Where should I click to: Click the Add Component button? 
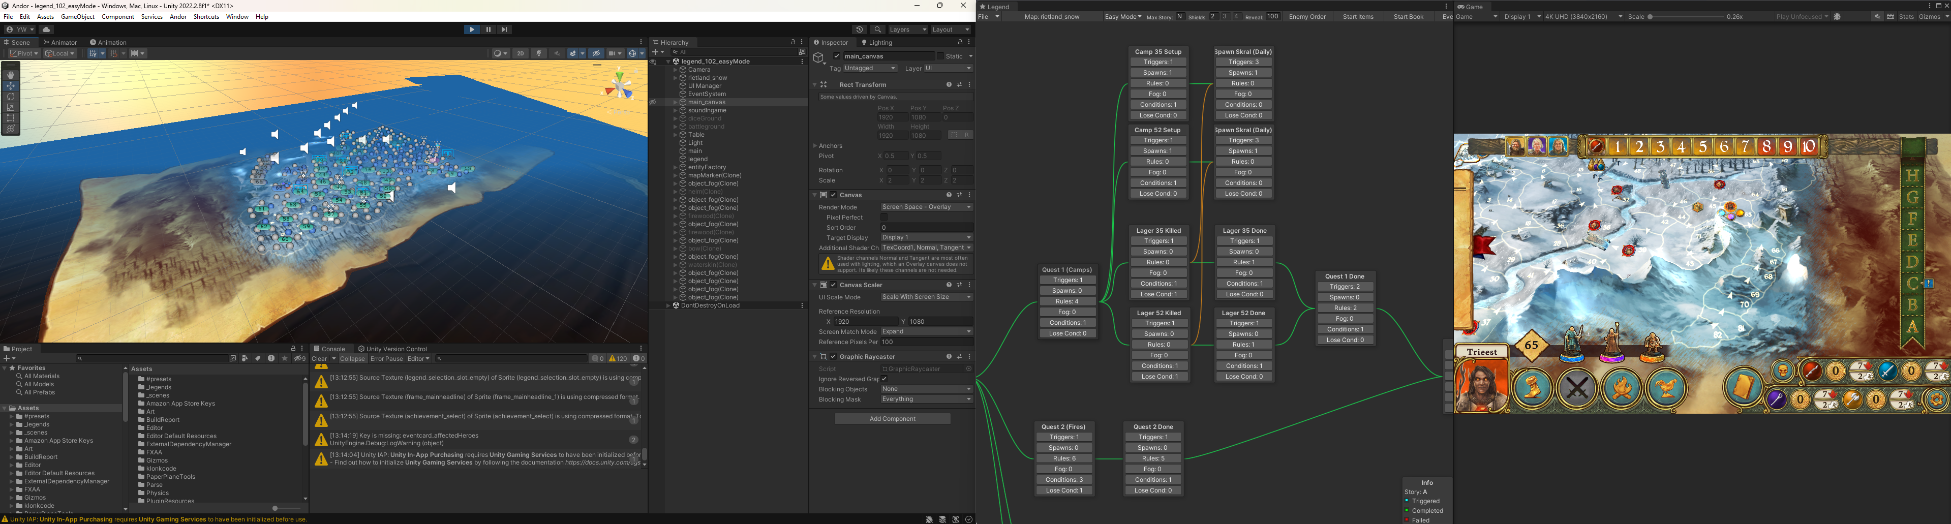point(892,419)
